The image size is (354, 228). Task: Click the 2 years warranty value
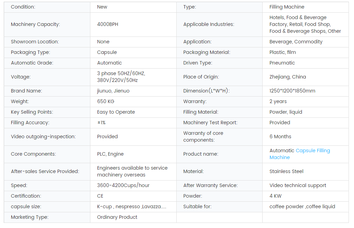pyautogui.click(x=278, y=101)
